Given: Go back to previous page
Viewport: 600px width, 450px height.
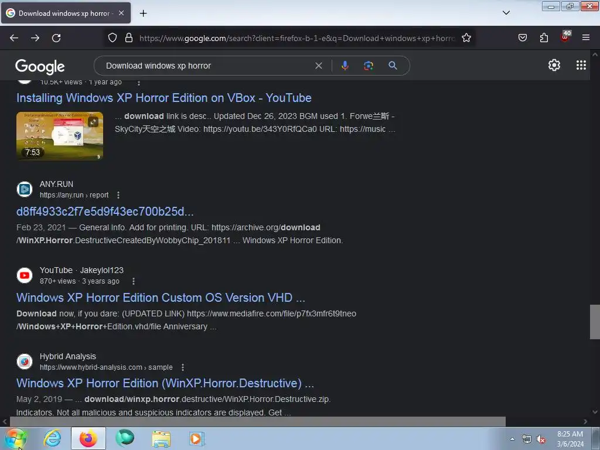Looking at the screenshot, I should 14,38.
